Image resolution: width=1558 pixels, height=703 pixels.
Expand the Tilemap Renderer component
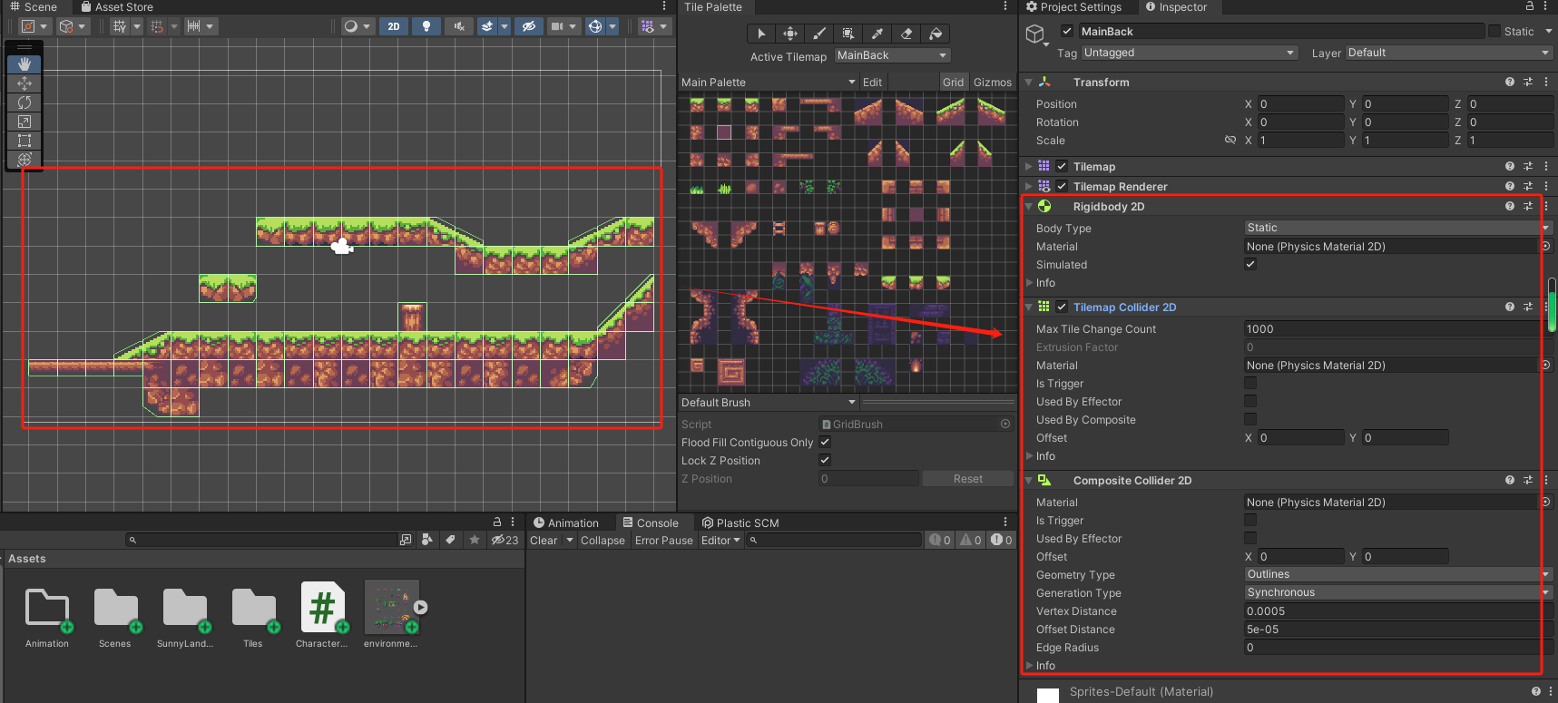[x=1029, y=186]
